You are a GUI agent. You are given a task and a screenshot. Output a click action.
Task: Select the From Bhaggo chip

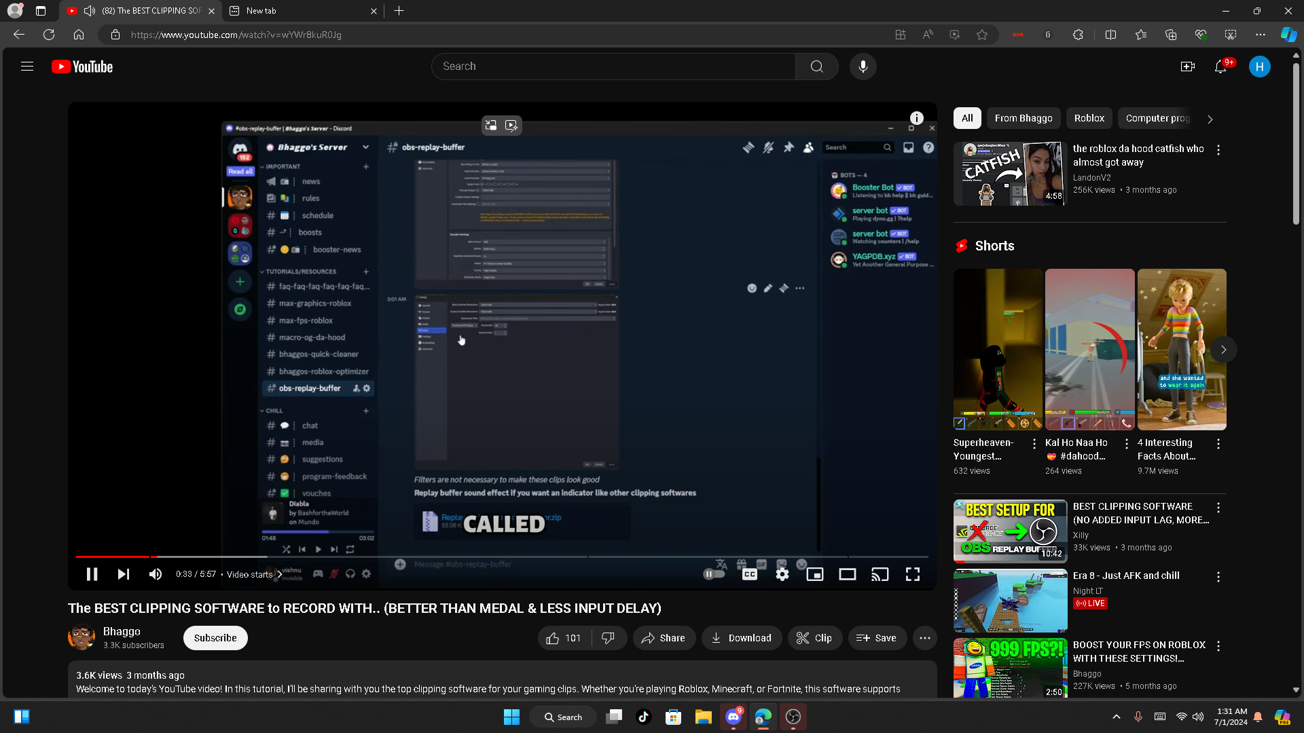pyautogui.click(x=1024, y=118)
